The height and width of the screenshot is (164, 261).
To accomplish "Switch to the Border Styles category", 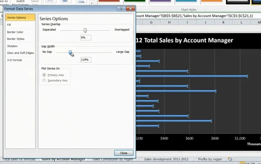I will pyautogui.click(x=16, y=39).
